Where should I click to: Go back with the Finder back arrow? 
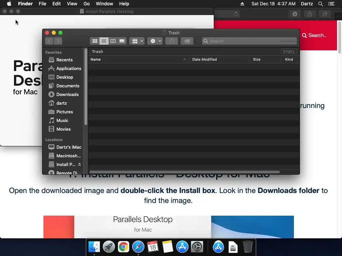coord(49,41)
